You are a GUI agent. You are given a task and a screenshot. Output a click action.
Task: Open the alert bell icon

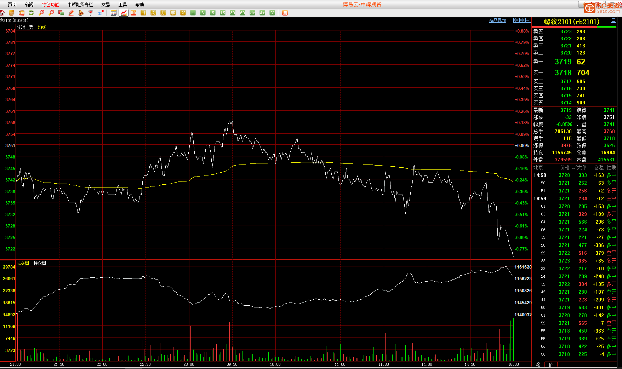81,13
